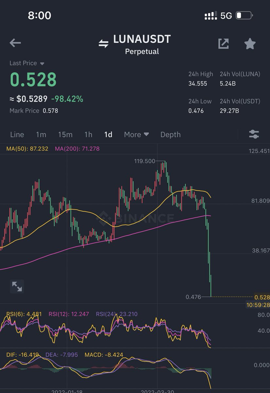The image size is (270, 393).
Task: Expand chart to fullscreen with arrows icon
Action: click(17, 287)
